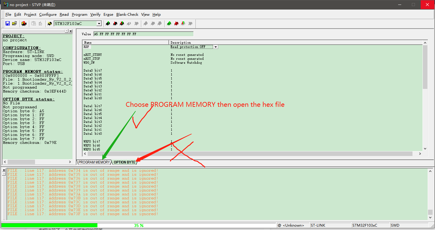
Task: Open the STM32F103xC device dropdown
Action: click(99, 23)
